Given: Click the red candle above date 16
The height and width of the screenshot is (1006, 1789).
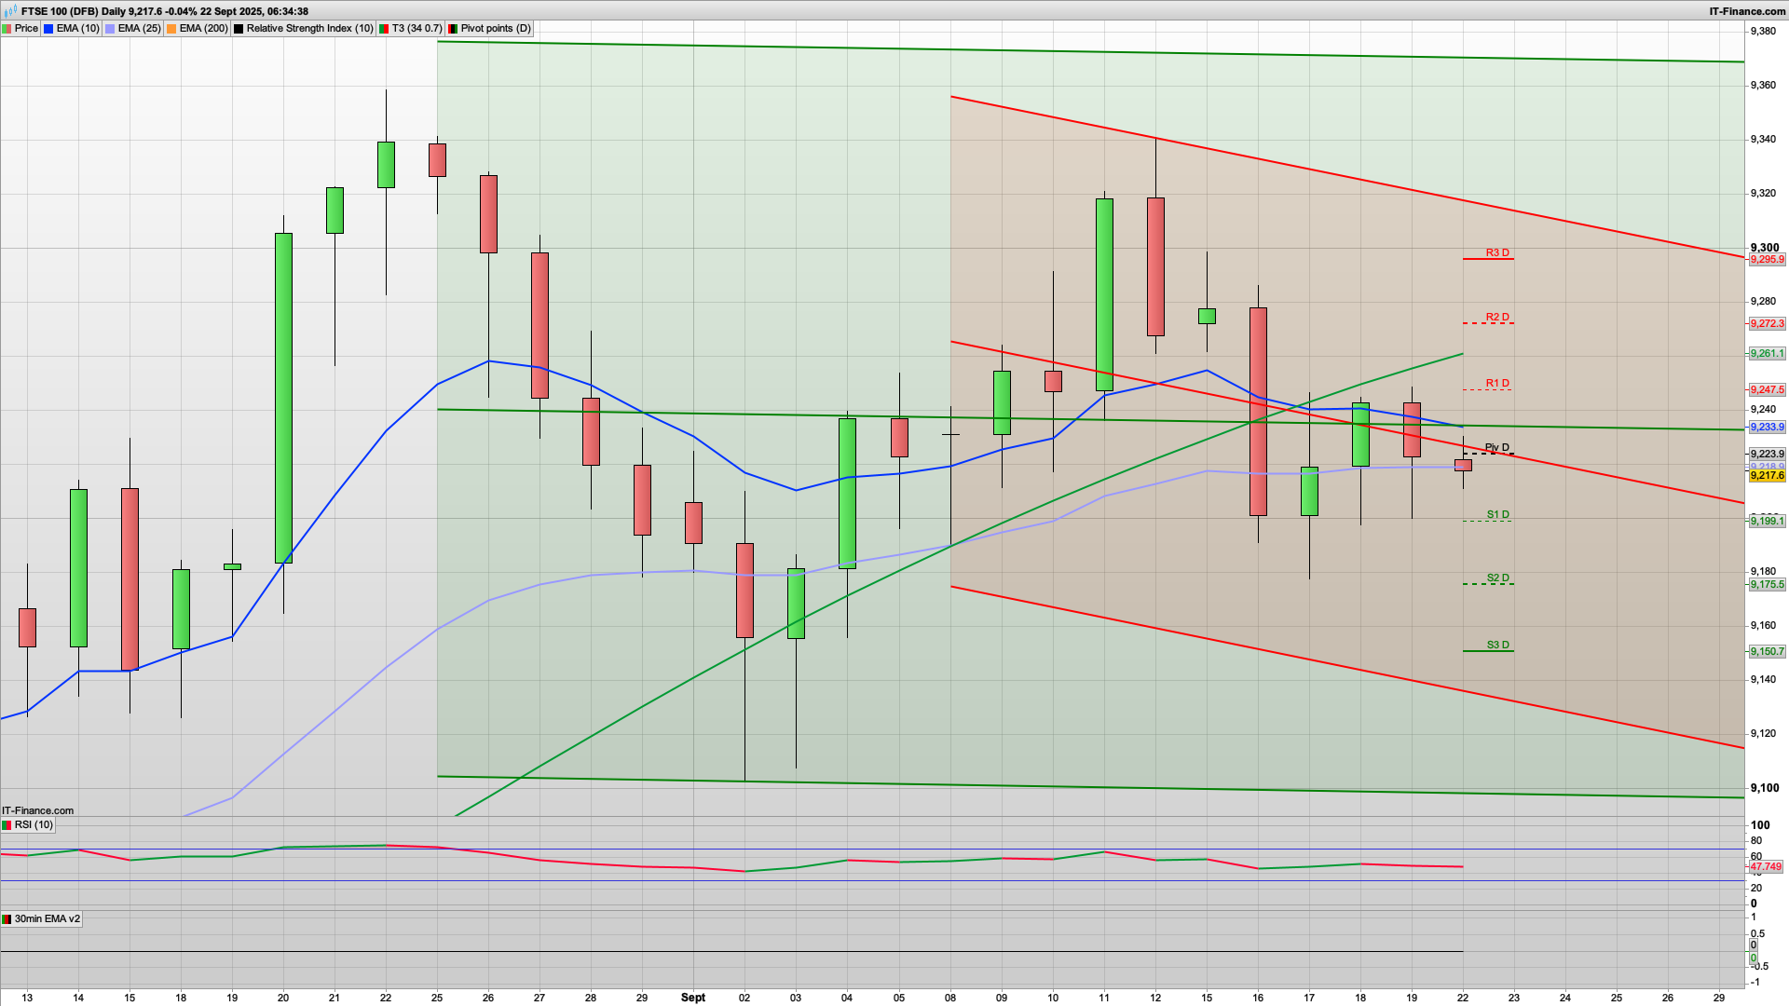Looking at the screenshot, I should pos(1258,412).
